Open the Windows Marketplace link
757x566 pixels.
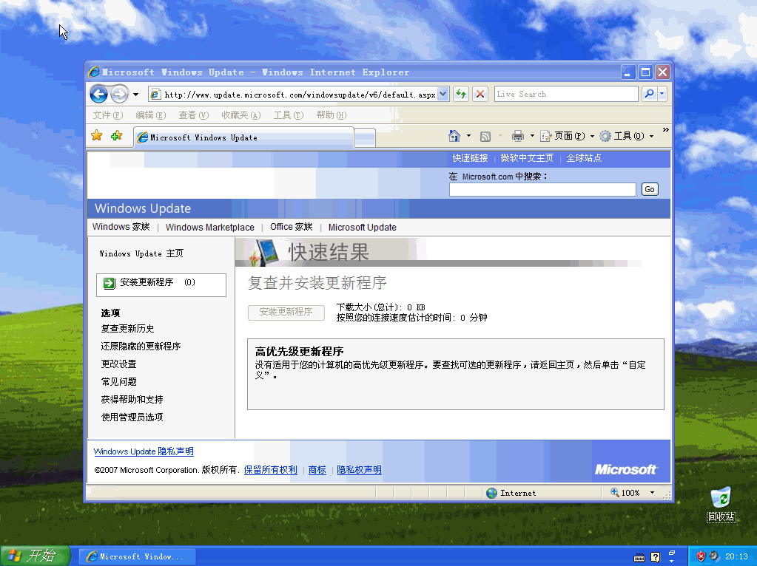point(209,227)
